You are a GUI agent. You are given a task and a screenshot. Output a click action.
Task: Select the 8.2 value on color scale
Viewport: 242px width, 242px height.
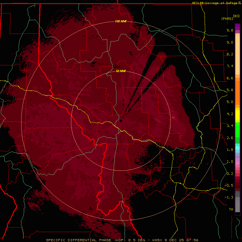pos(230,54)
